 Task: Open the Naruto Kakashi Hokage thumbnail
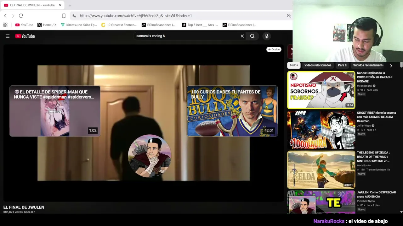point(321,90)
